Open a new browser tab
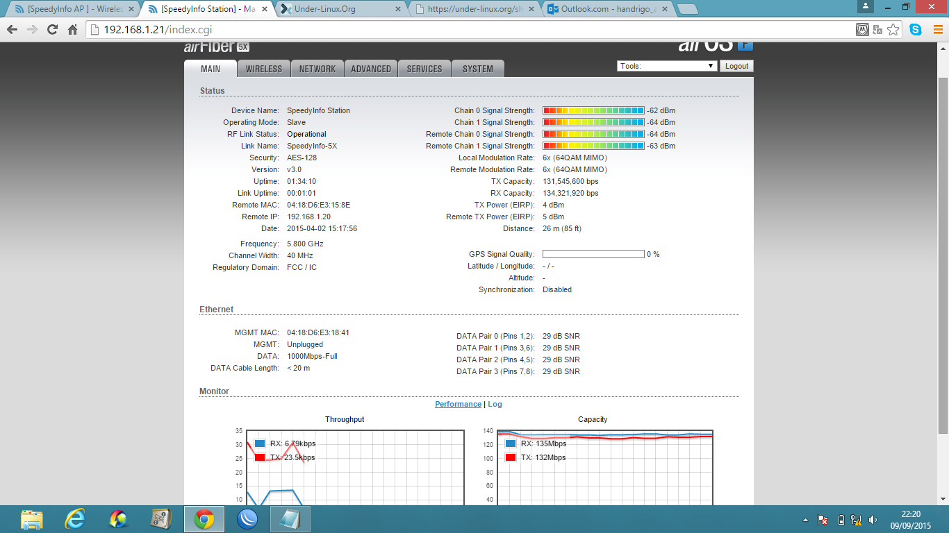Screen dimensions: 949x533 tap(687, 9)
